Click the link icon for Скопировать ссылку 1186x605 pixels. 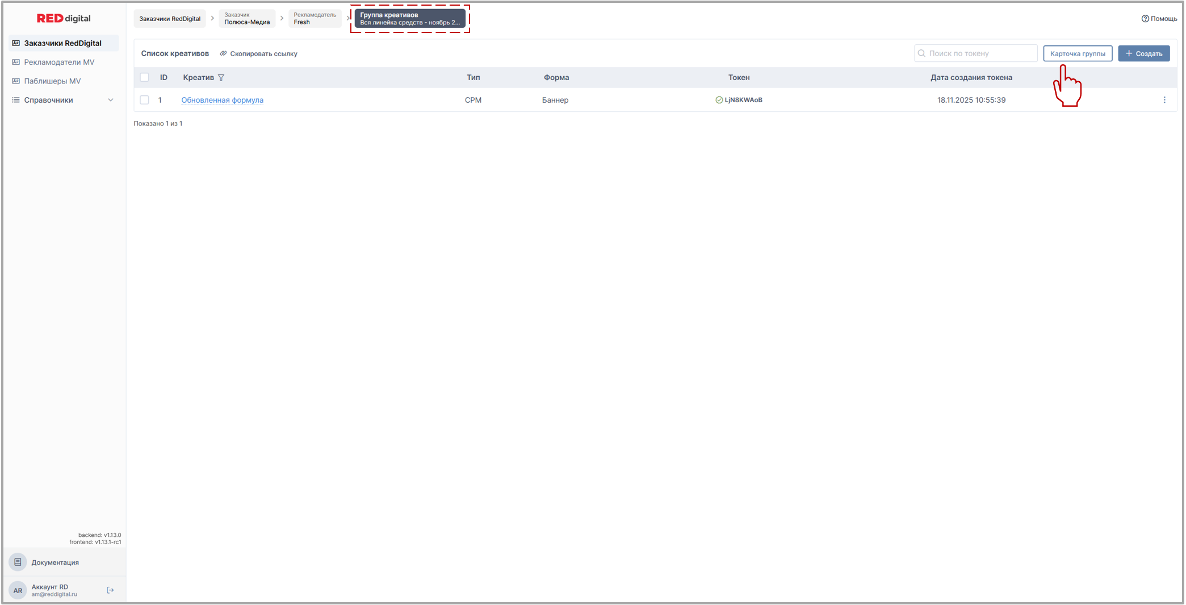point(224,53)
